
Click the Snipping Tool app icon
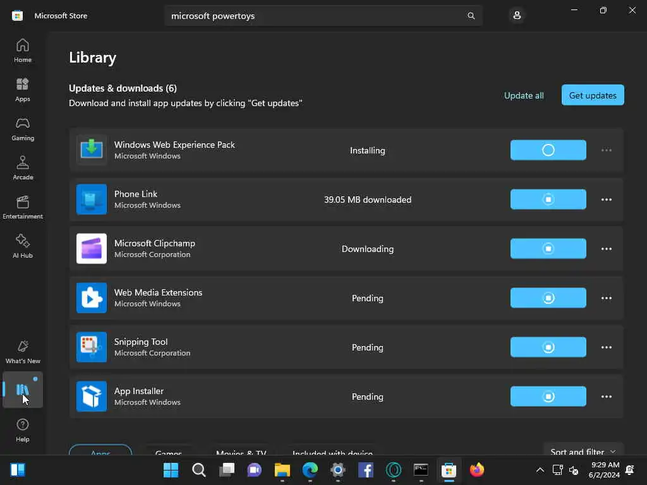pyautogui.click(x=92, y=347)
